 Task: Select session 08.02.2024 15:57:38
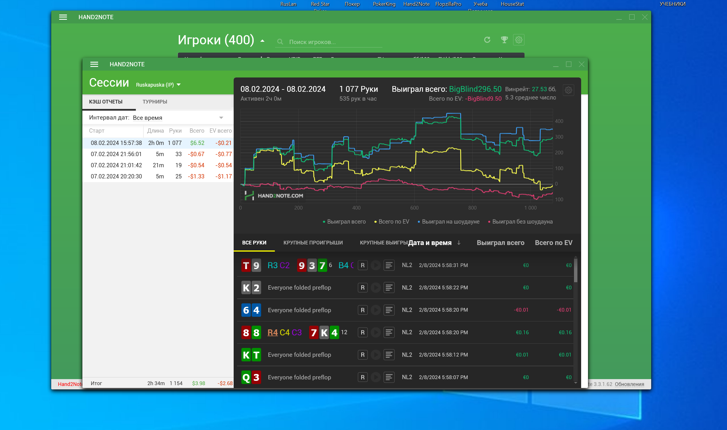[158, 143]
